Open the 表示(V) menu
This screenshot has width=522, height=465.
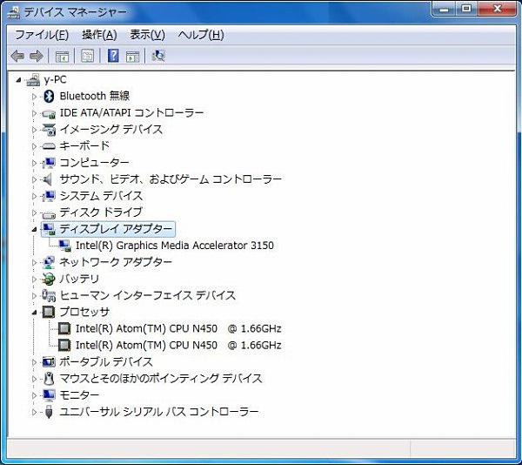click(x=147, y=35)
